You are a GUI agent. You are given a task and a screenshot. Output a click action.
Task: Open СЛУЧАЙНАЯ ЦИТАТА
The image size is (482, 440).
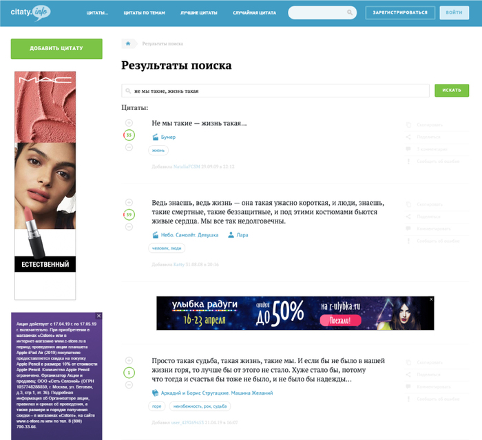pos(255,13)
